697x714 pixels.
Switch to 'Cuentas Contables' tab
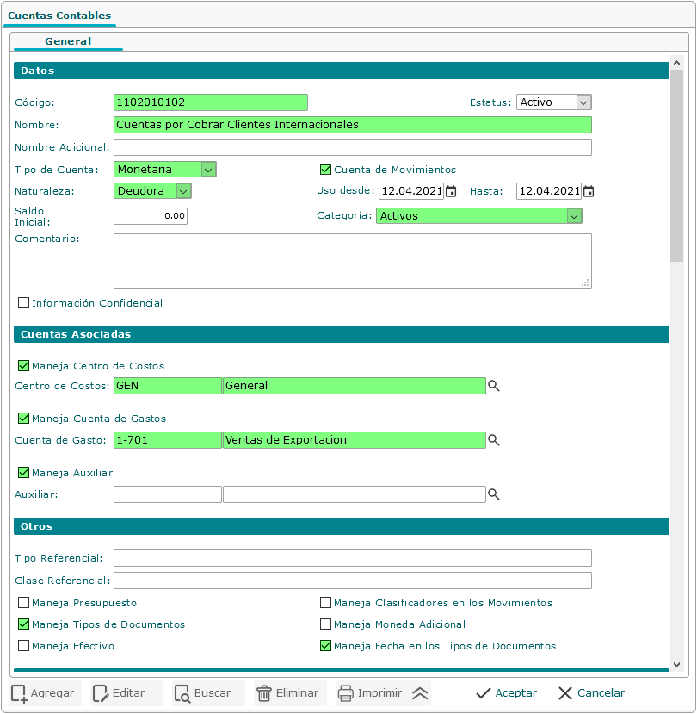(x=60, y=16)
